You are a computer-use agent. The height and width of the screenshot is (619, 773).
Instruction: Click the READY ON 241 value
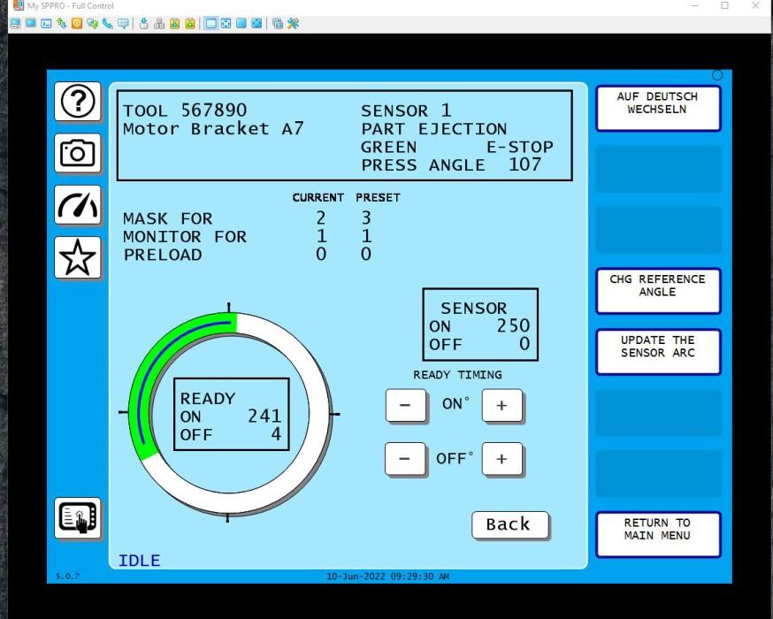[x=264, y=416]
